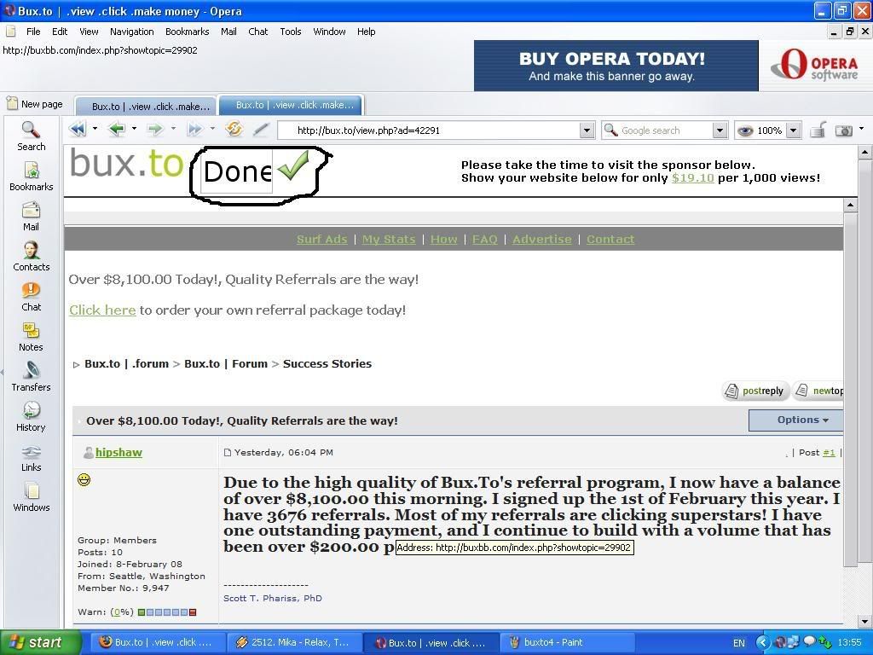Open the Window menu
This screenshot has height=655, width=873.
click(330, 32)
